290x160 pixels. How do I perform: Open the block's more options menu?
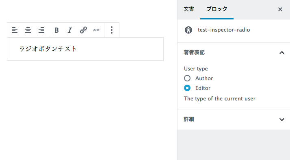click(112, 30)
